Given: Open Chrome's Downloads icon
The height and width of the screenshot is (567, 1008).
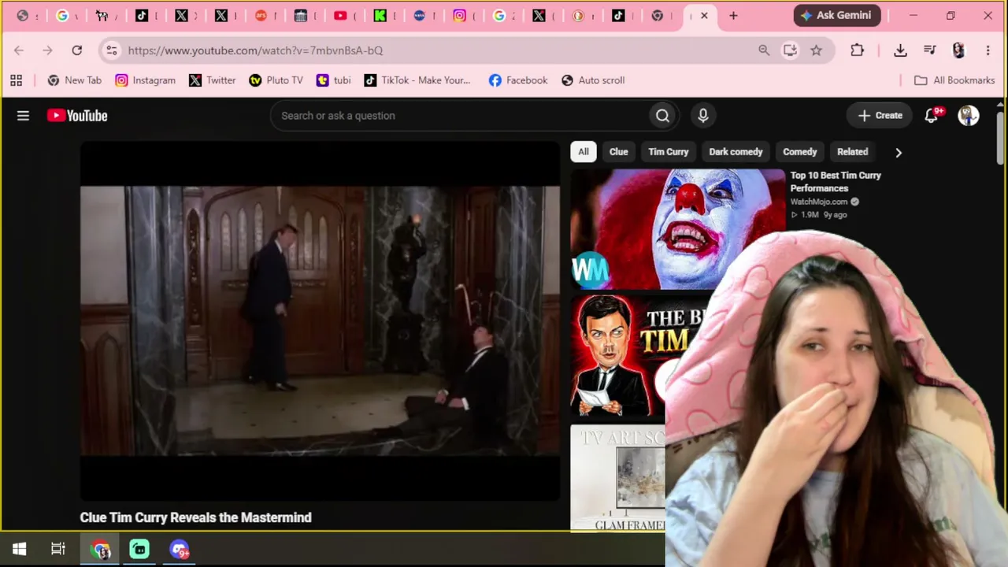Looking at the screenshot, I should pyautogui.click(x=900, y=50).
